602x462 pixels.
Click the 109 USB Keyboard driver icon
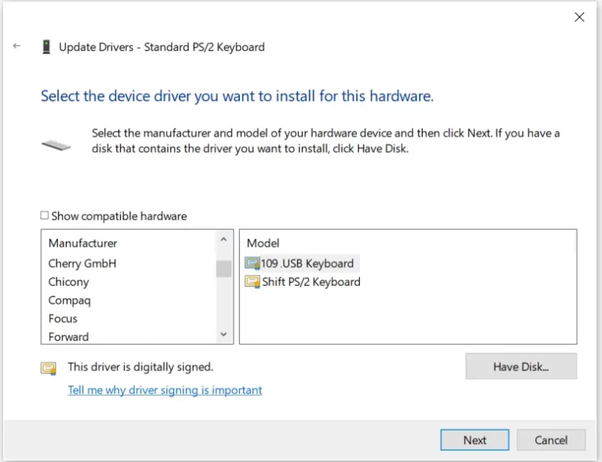[x=252, y=263]
